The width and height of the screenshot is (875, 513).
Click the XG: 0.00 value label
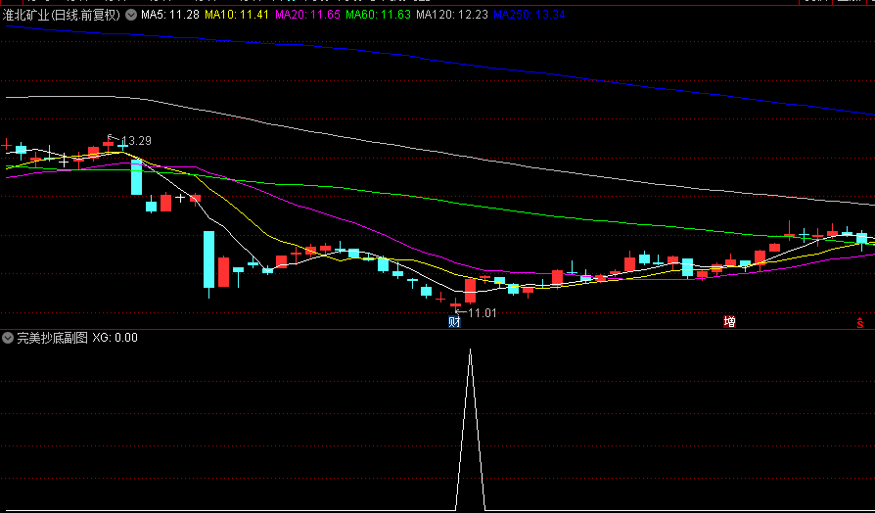pos(115,338)
